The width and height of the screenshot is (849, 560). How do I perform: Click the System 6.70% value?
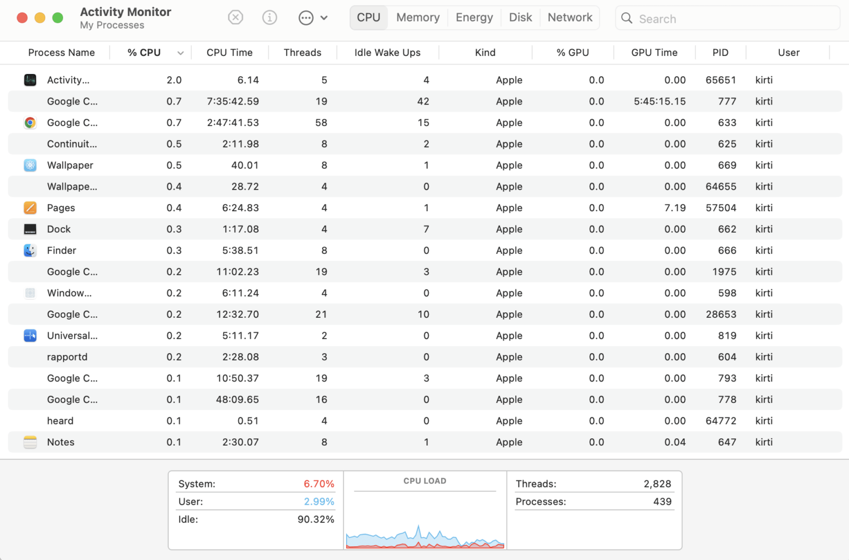click(319, 484)
